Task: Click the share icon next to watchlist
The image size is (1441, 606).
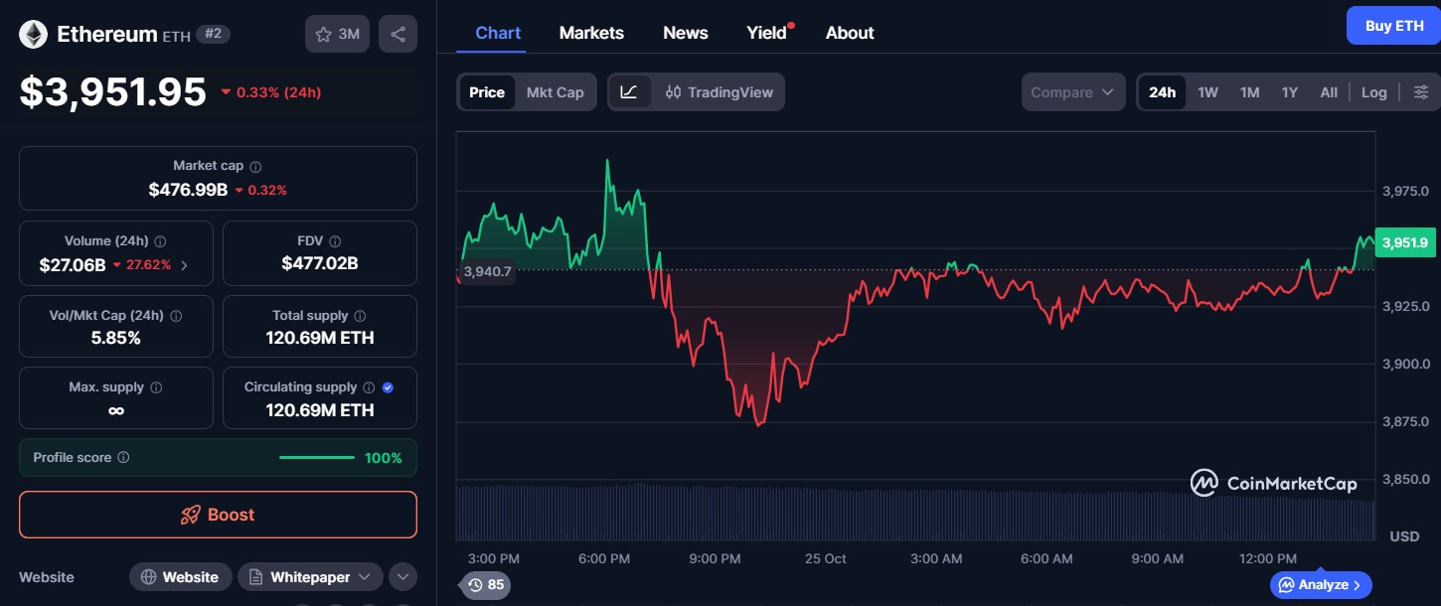Action: (x=398, y=34)
